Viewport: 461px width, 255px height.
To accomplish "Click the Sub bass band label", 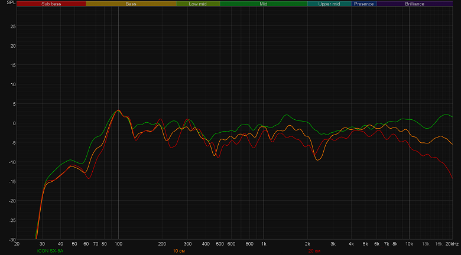I will click(51, 4).
